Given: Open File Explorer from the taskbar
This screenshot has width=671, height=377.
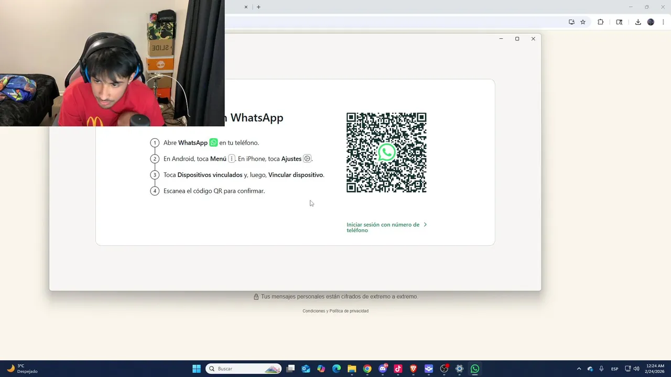Looking at the screenshot, I should [x=352, y=369].
